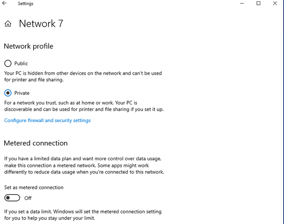Screen dimensions: 284x224
Task: Turn on Set as metered connection switch
Action: pos(12,198)
